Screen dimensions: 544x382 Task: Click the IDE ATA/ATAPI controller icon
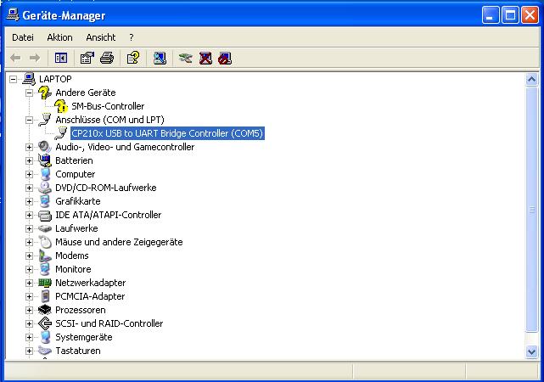coord(45,215)
